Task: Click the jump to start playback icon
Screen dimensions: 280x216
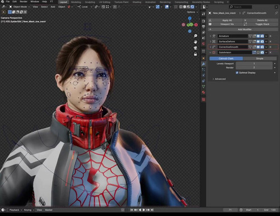Action: point(132,210)
